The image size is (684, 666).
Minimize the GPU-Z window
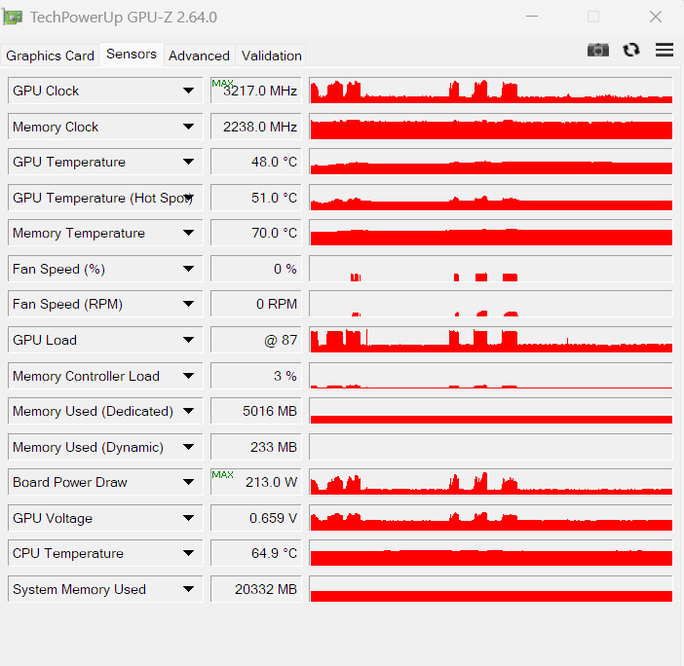pyautogui.click(x=532, y=17)
